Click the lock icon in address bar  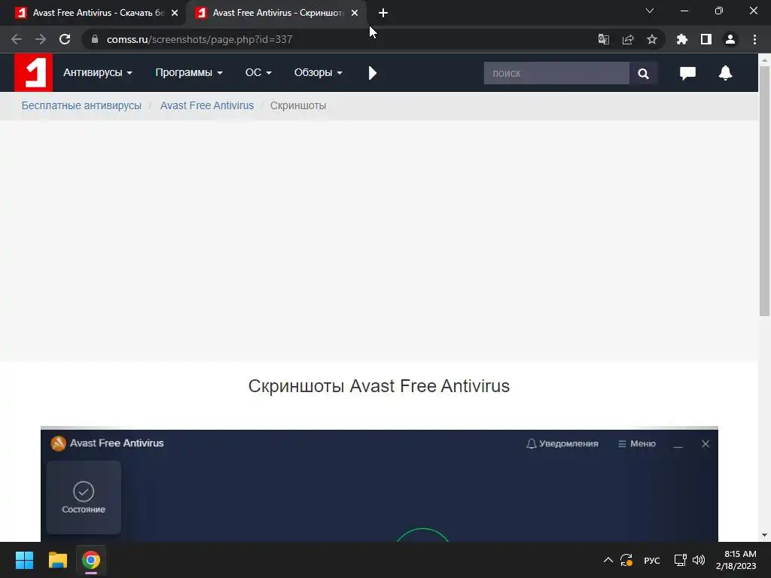[95, 39]
